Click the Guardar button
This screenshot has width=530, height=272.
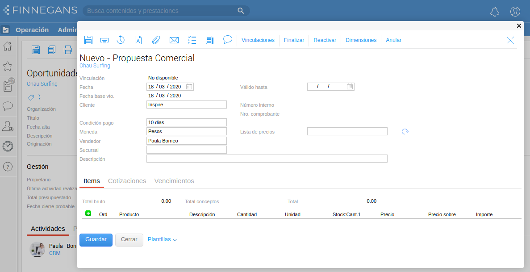click(96, 240)
